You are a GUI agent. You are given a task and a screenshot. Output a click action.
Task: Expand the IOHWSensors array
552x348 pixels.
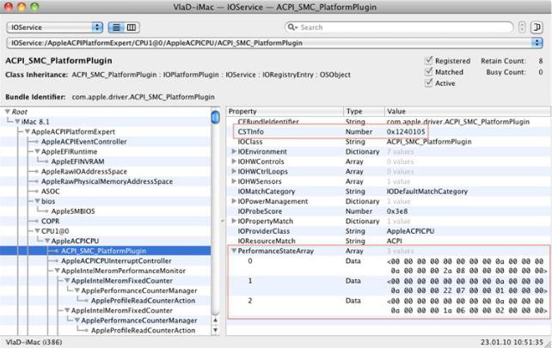(x=233, y=181)
